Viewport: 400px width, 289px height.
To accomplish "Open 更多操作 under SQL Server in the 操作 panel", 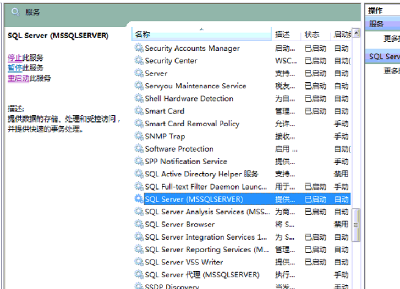I will click(392, 70).
